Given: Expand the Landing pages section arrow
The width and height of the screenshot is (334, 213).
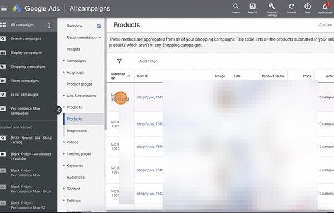Looking at the screenshot, I should [x=63, y=153].
